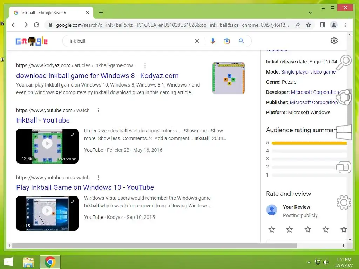Start a voice search with the microphone

pyautogui.click(x=213, y=41)
